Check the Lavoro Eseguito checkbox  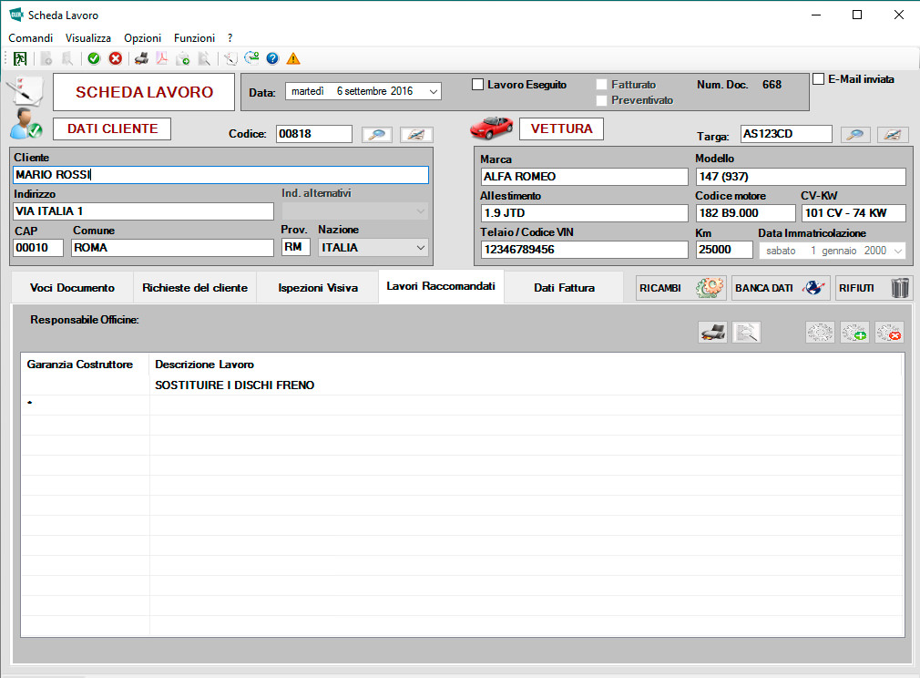pyautogui.click(x=478, y=85)
